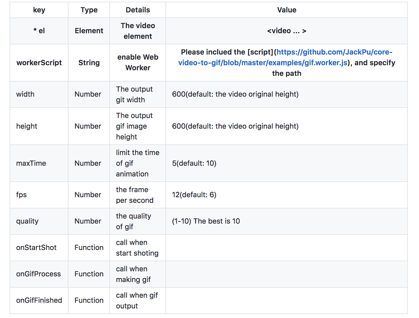The height and width of the screenshot is (318, 419).
Task: Select the onGifFinished key cell
Action: point(39,300)
